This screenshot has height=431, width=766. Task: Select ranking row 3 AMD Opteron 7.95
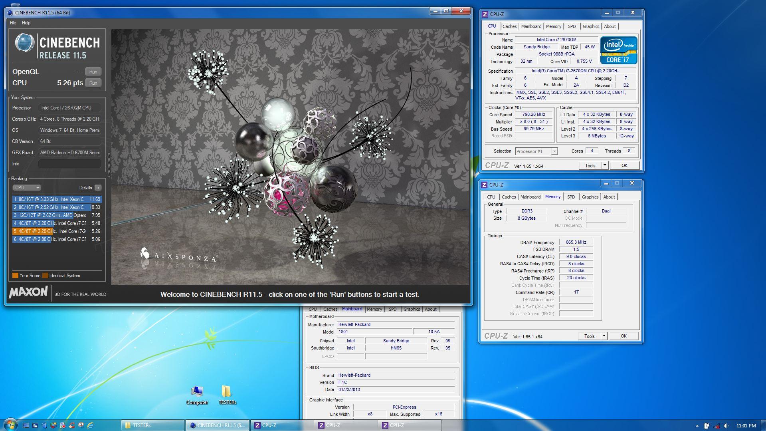57,215
